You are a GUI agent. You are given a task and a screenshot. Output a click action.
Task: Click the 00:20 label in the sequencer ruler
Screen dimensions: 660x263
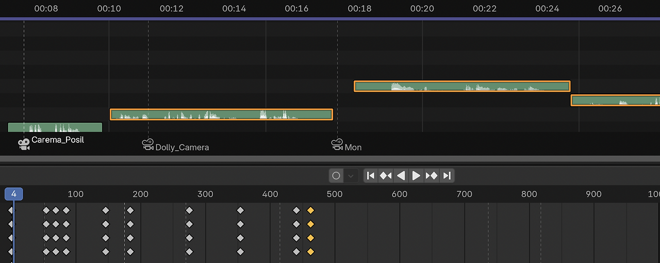422,9
